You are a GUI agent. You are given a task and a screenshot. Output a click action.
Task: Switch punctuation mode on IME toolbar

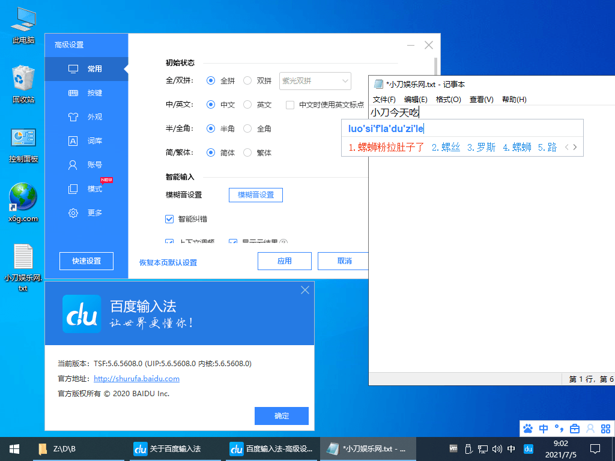pyautogui.click(x=559, y=429)
